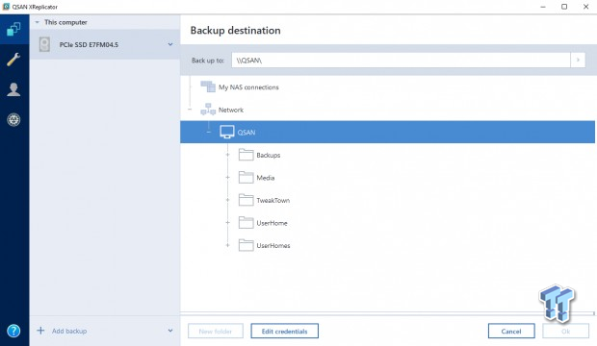Select the TweakTown folder
The image size is (597, 346).
[x=264, y=200]
